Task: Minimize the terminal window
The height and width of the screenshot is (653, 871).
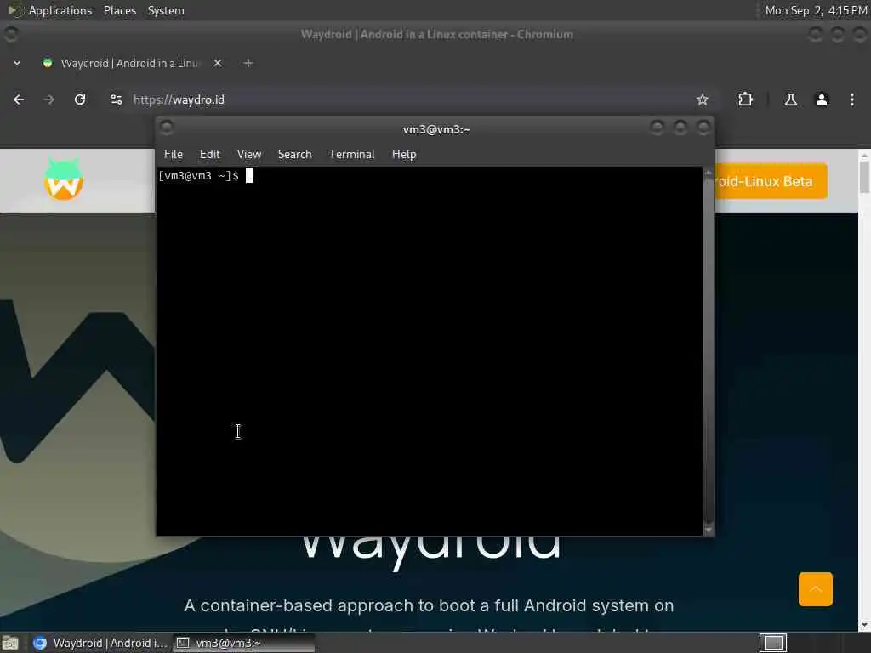Action: click(x=657, y=128)
